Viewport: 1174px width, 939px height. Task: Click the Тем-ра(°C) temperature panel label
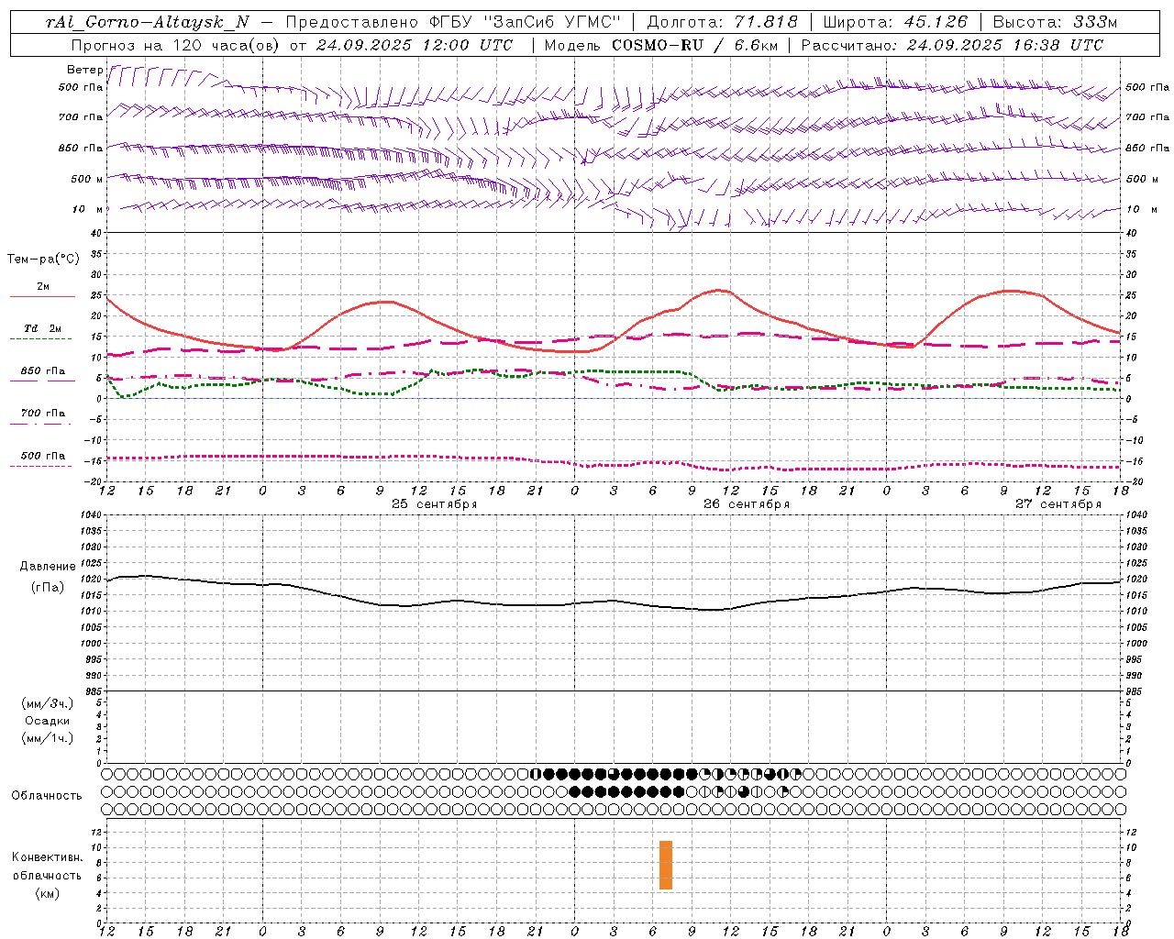pos(43,260)
